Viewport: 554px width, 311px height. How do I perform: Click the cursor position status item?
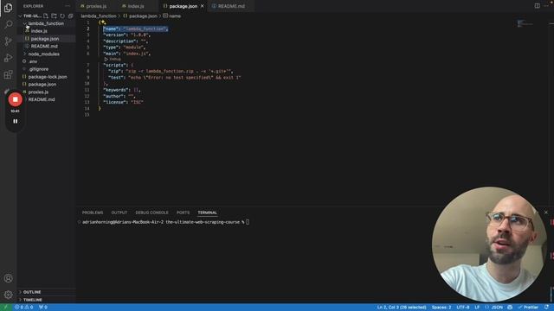point(402,308)
